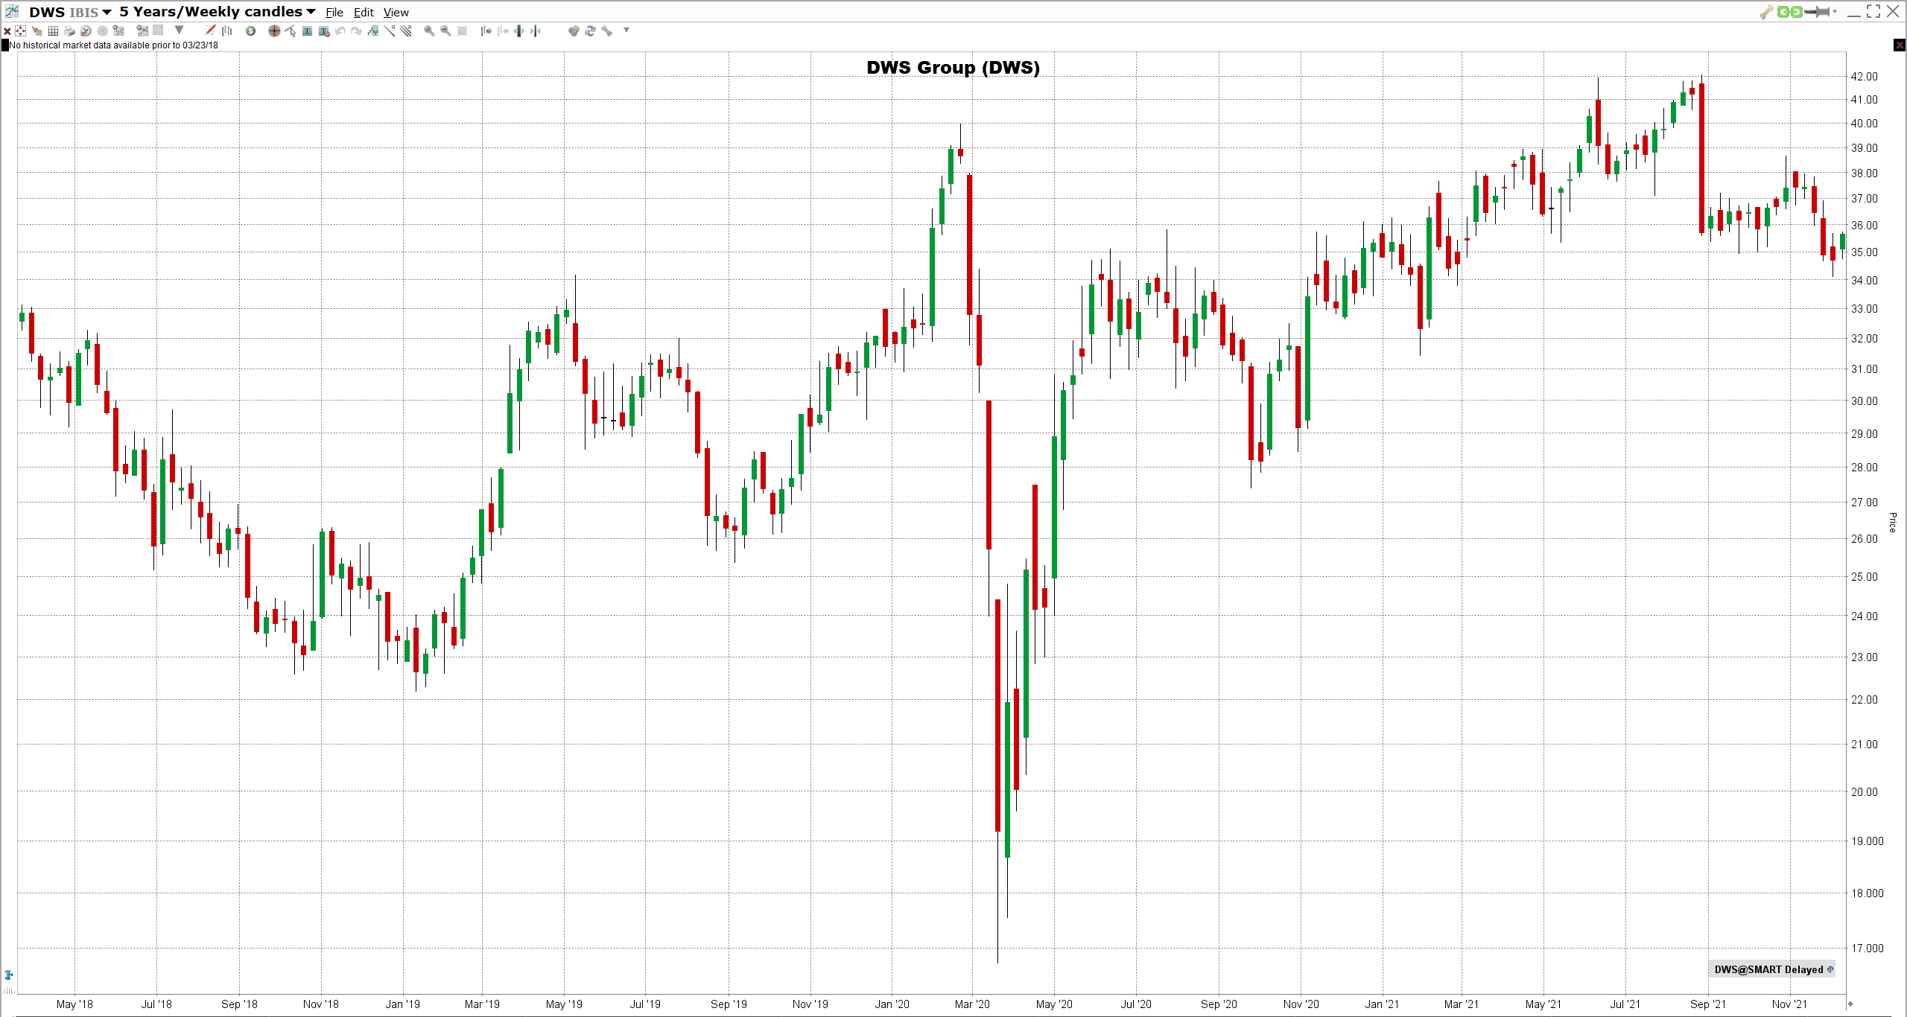
Task: Click the small arrow at time axis end
Action: (1850, 1004)
